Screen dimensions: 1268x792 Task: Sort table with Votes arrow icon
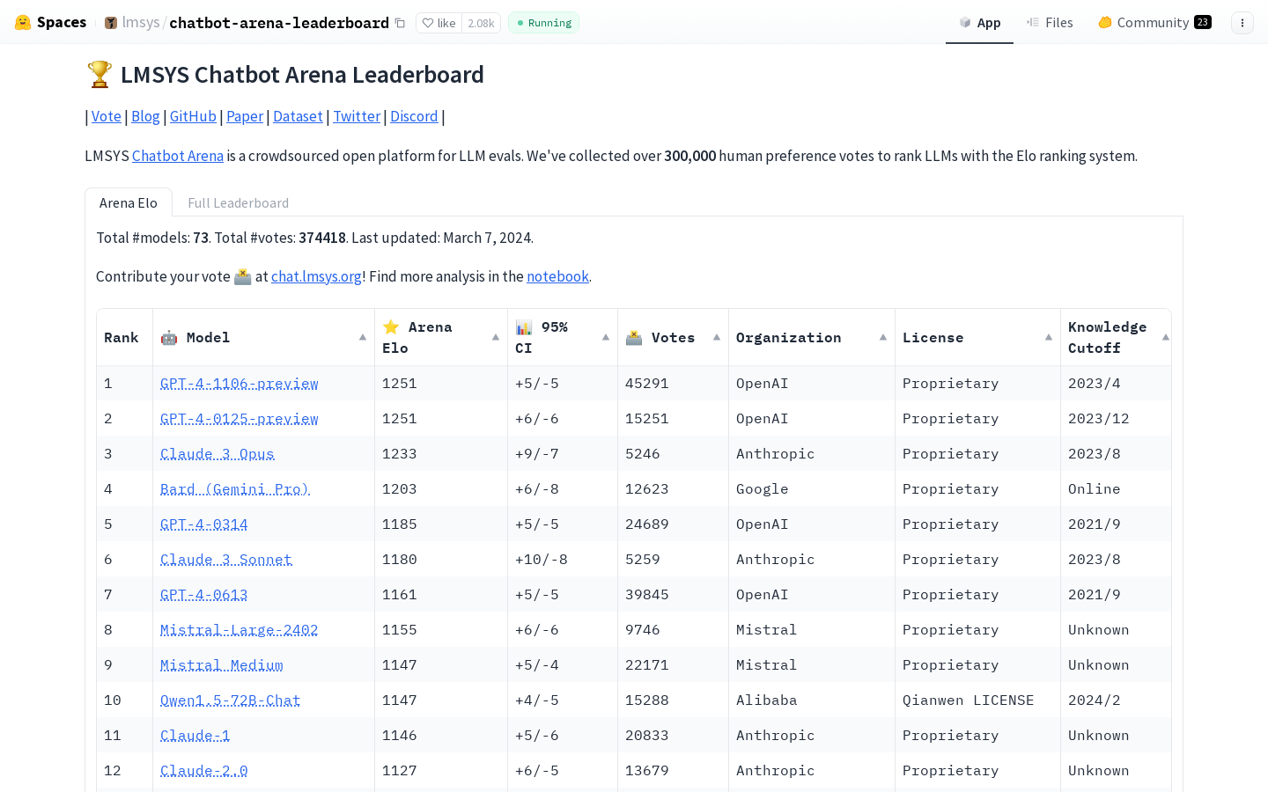click(717, 335)
